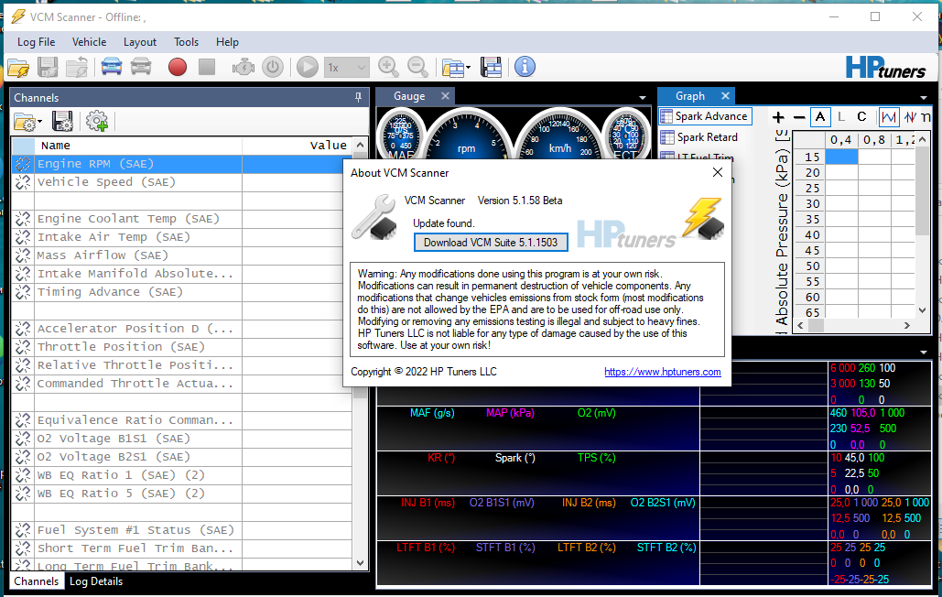Select the Gauge tab

409,96
